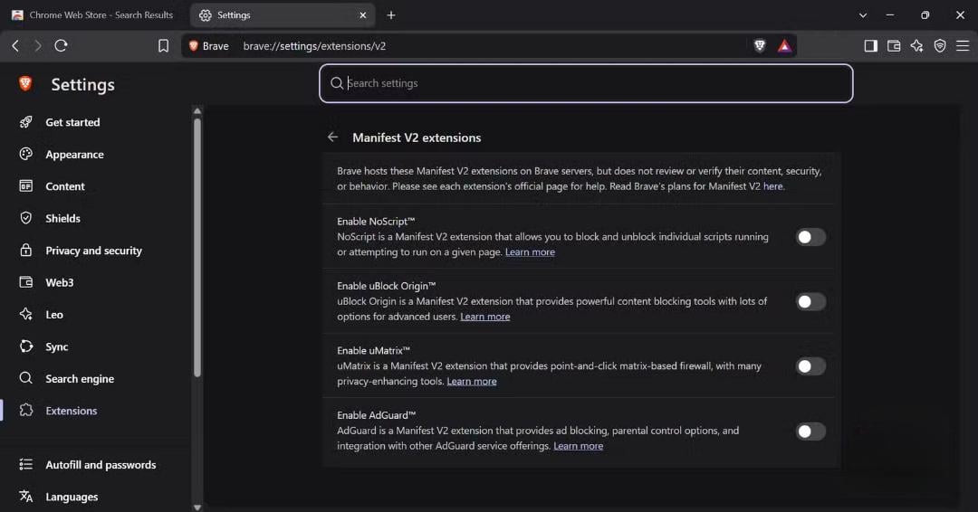
Task: Click the Shields checkmark shield icon
Action: [25, 218]
